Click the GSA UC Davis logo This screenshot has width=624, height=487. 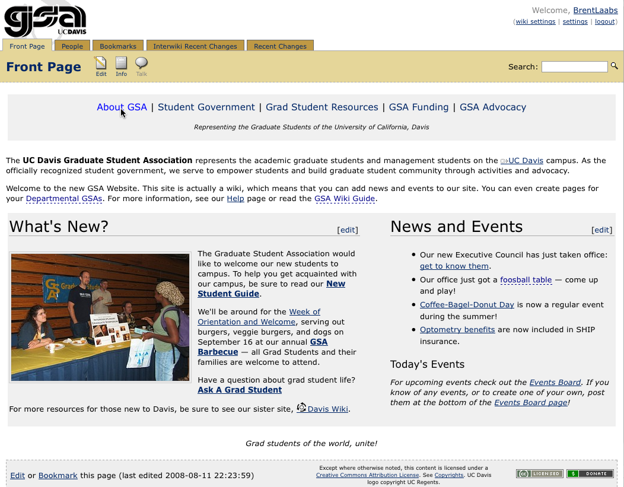click(x=45, y=22)
